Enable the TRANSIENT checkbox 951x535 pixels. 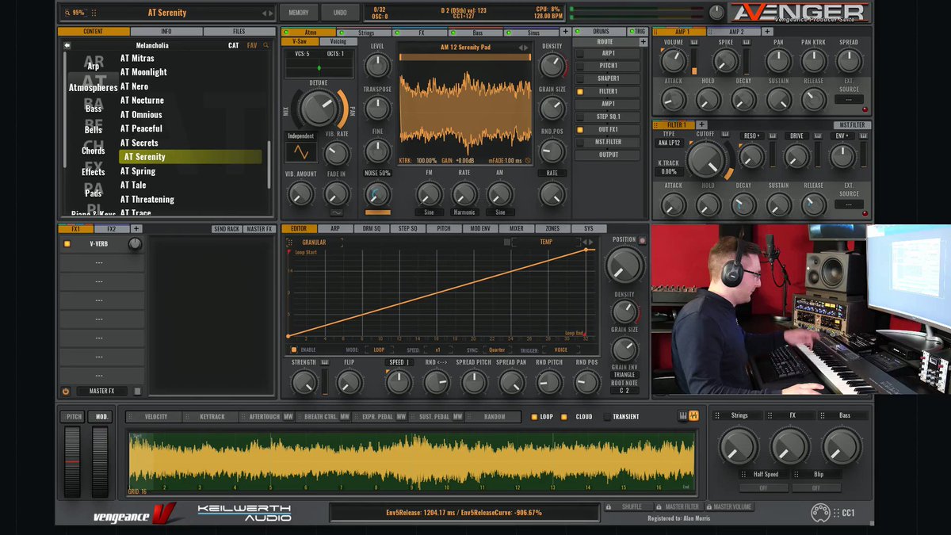607,416
